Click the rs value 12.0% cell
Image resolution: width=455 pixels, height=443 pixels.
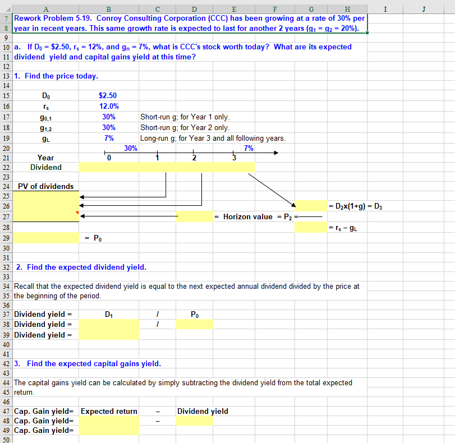109,106
